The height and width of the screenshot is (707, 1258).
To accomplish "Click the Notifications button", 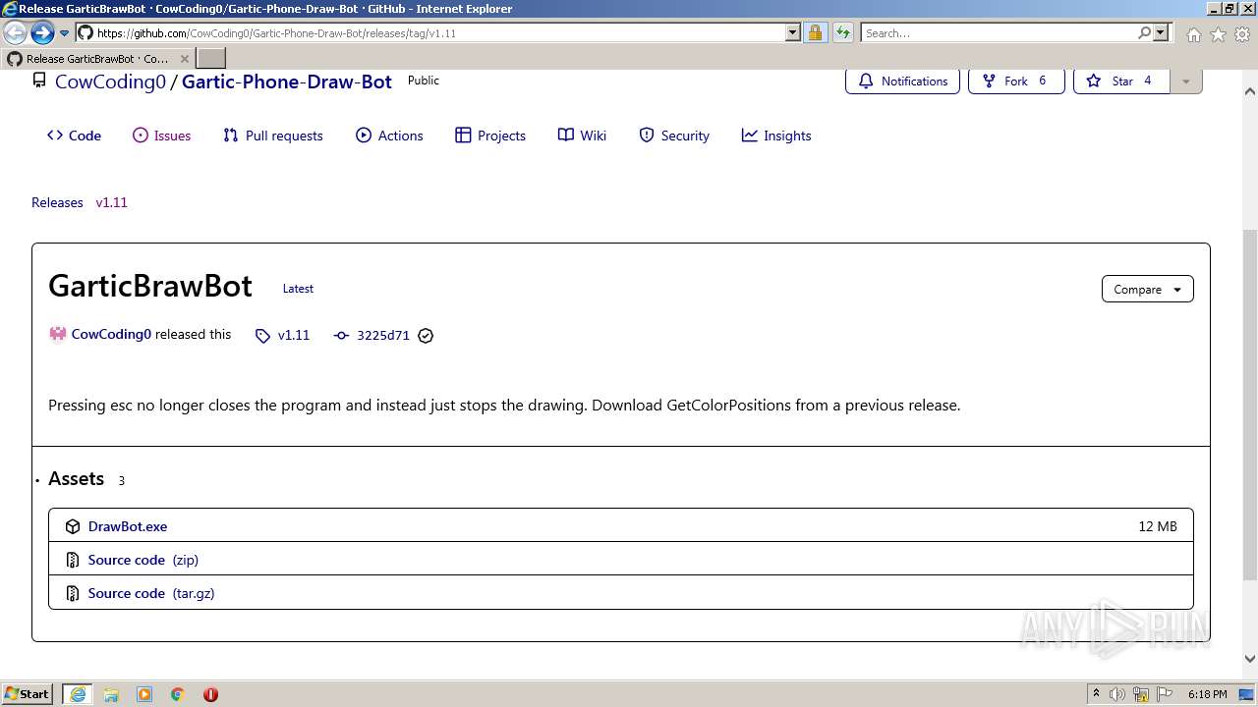I will point(903,82).
